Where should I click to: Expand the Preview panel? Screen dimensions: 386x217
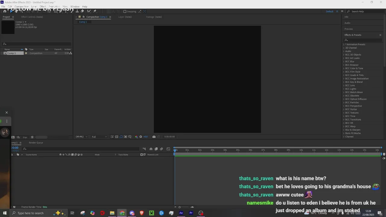click(x=349, y=29)
